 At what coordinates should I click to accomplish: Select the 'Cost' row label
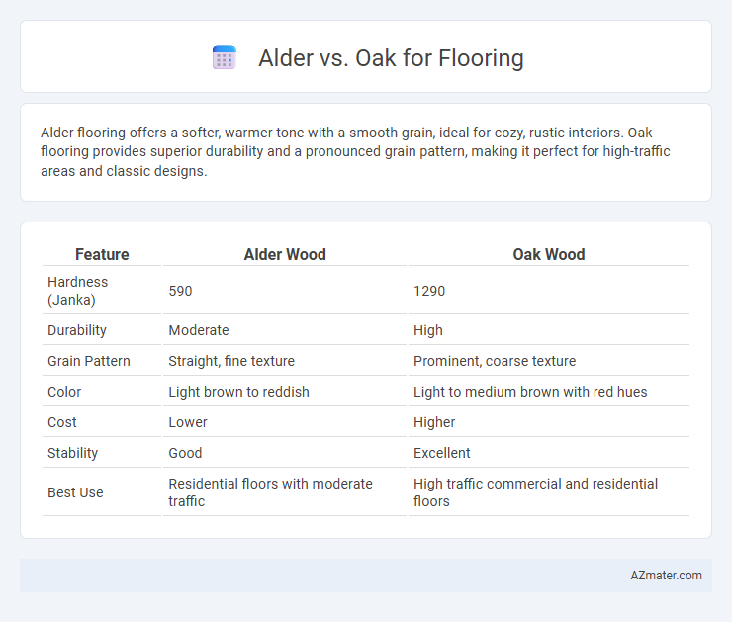tap(61, 422)
